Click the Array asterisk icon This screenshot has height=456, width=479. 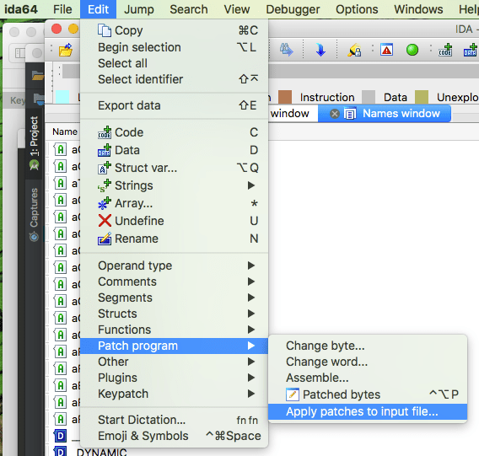click(105, 203)
